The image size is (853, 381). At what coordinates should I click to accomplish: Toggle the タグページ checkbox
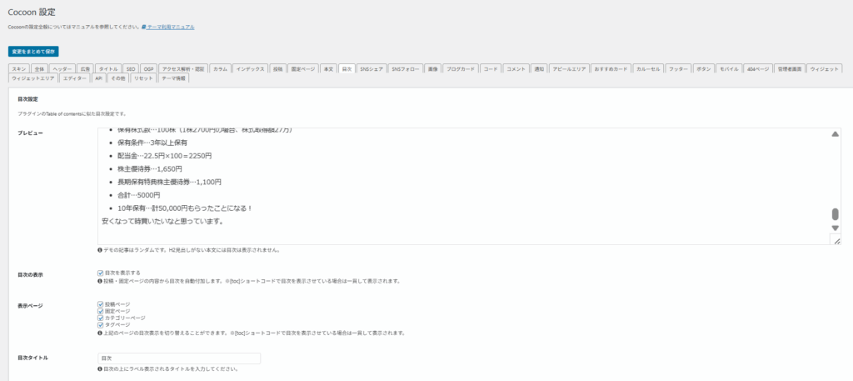[x=101, y=324]
